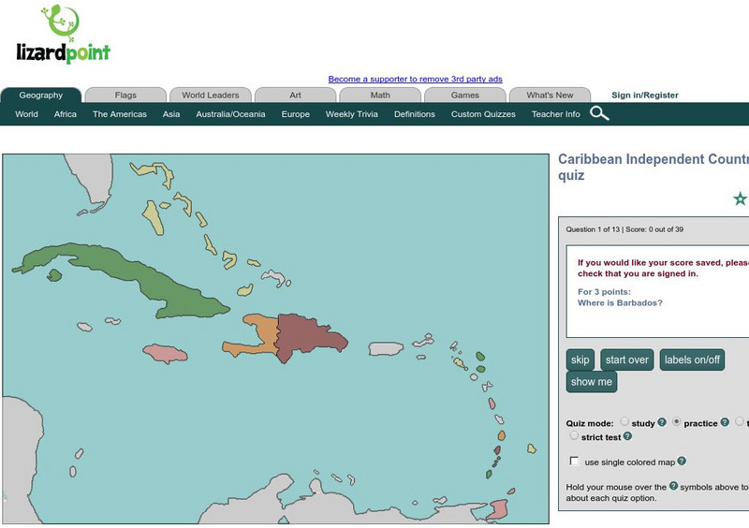Open the Africa menu item
This screenshot has height=528, width=749.
pyautogui.click(x=66, y=114)
